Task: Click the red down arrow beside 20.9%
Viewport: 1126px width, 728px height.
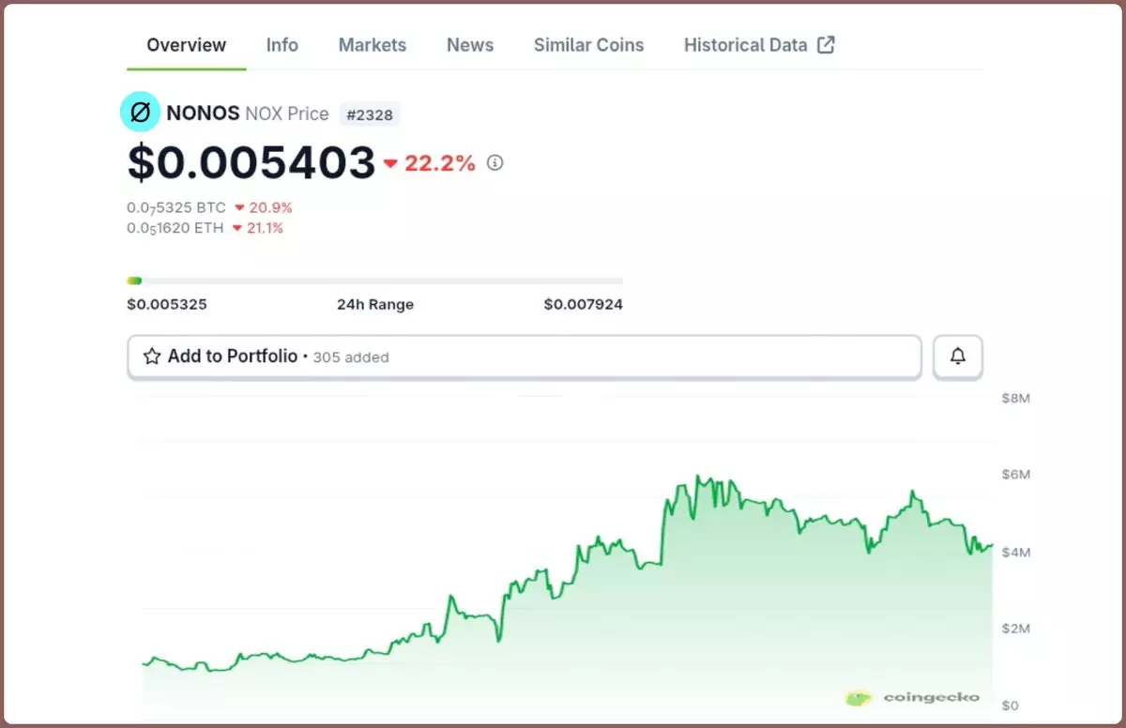Action: point(239,207)
